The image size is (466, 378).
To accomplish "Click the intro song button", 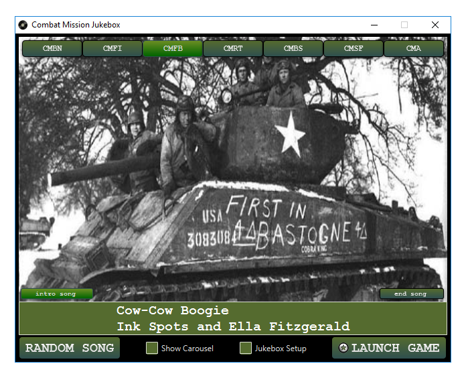I will pyautogui.click(x=57, y=294).
